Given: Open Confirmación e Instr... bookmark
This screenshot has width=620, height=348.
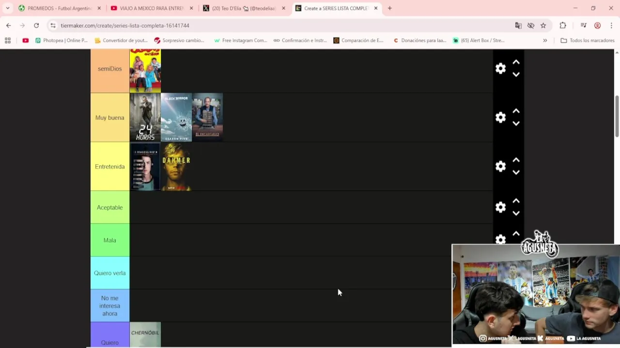Looking at the screenshot, I should 300,41.
